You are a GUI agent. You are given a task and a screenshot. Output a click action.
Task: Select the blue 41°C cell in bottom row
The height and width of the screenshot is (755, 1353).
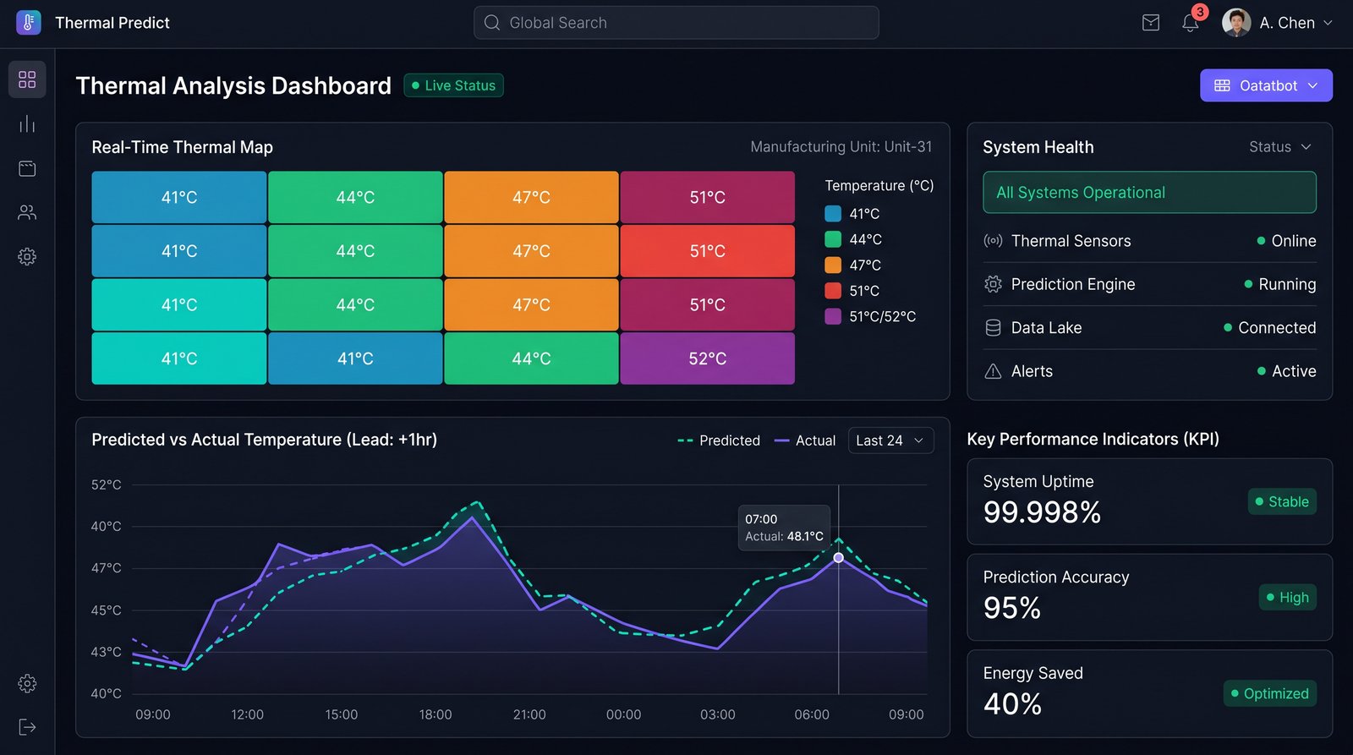pyautogui.click(x=355, y=358)
